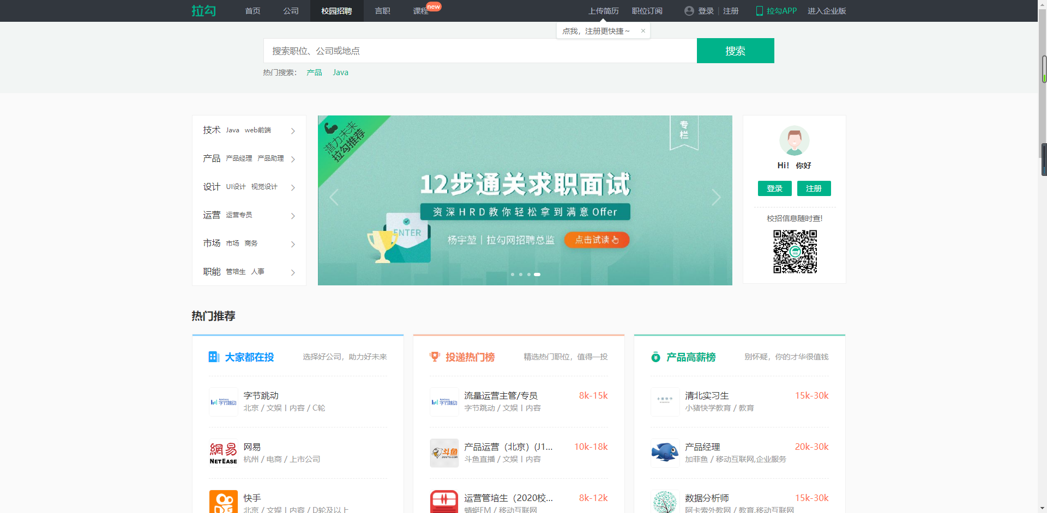Open the 字节跳动 company logo in 大家都在投
Viewport: 1047px width, 513px height.
[x=224, y=402]
